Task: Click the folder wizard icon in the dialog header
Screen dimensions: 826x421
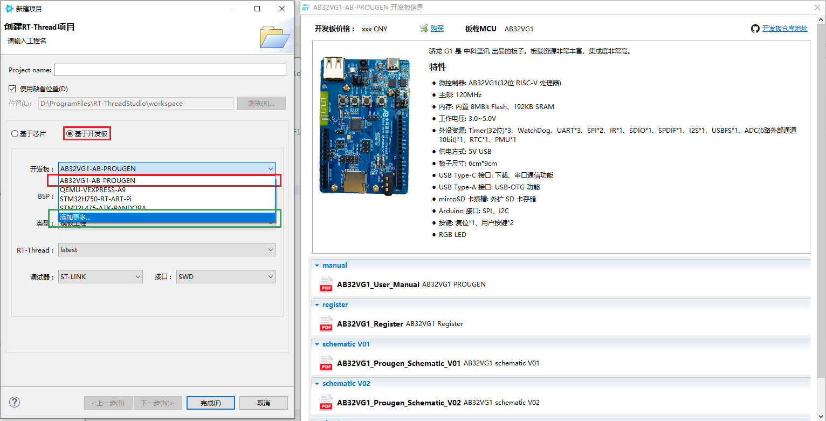Action: coord(275,36)
